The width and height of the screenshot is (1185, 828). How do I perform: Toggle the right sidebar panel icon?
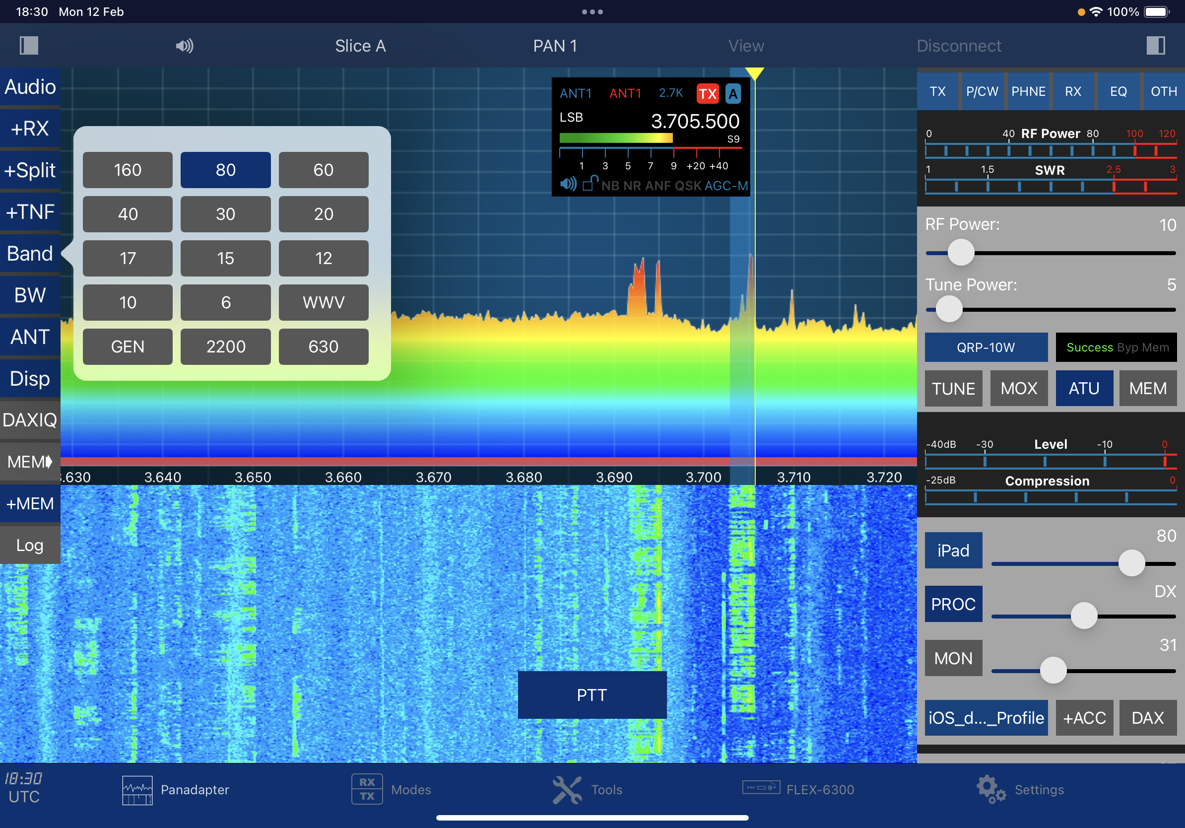pyautogui.click(x=1156, y=46)
